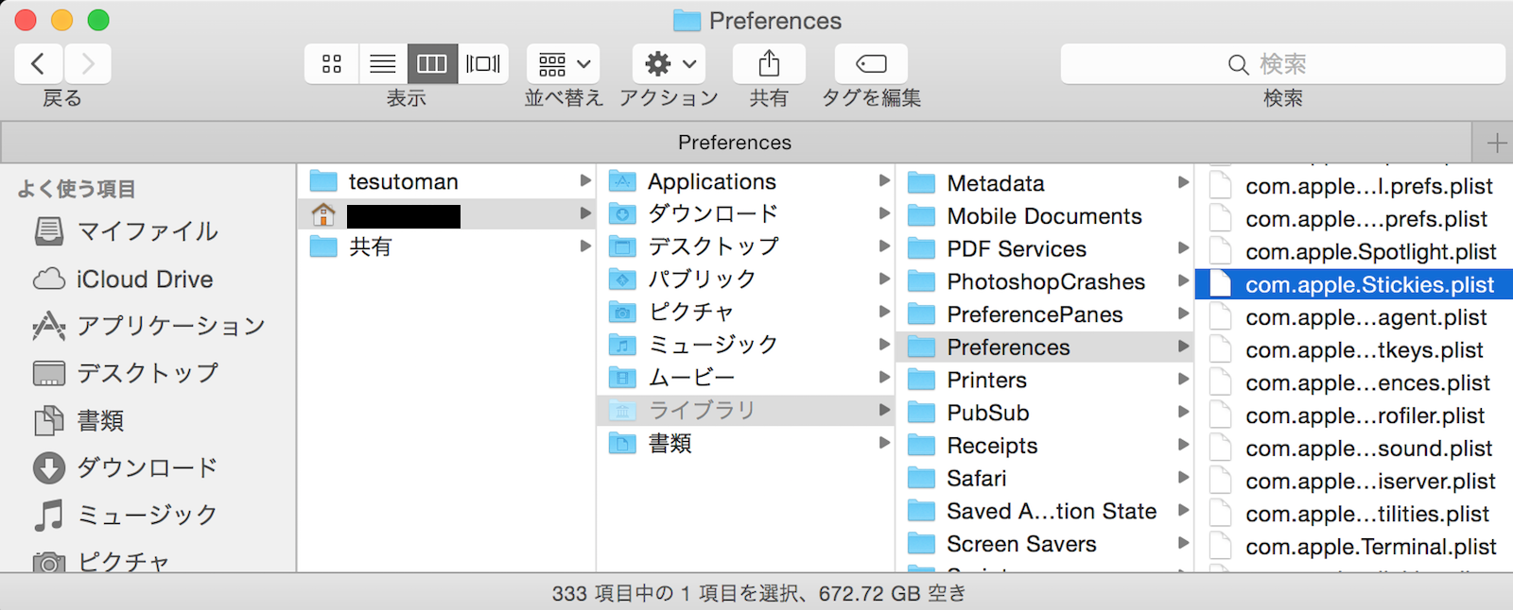The width and height of the screenshot is (1513, 610).
Task: Click the sidebar Downloads icon
Action: (x=49, y=467)
